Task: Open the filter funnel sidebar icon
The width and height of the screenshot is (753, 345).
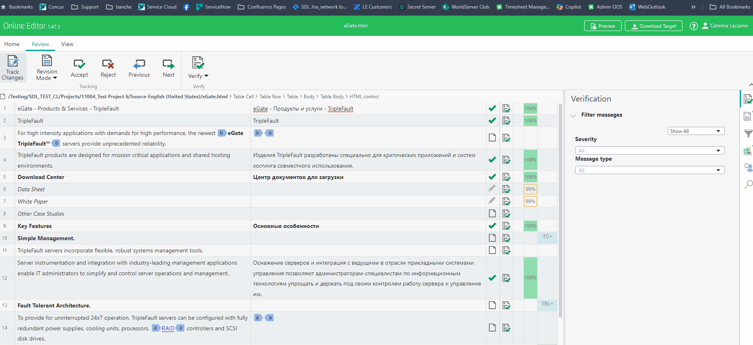Action: (748, 133)
